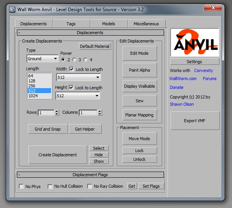Select 64 in the Length list
232x208 pixels.
[39, 76]
